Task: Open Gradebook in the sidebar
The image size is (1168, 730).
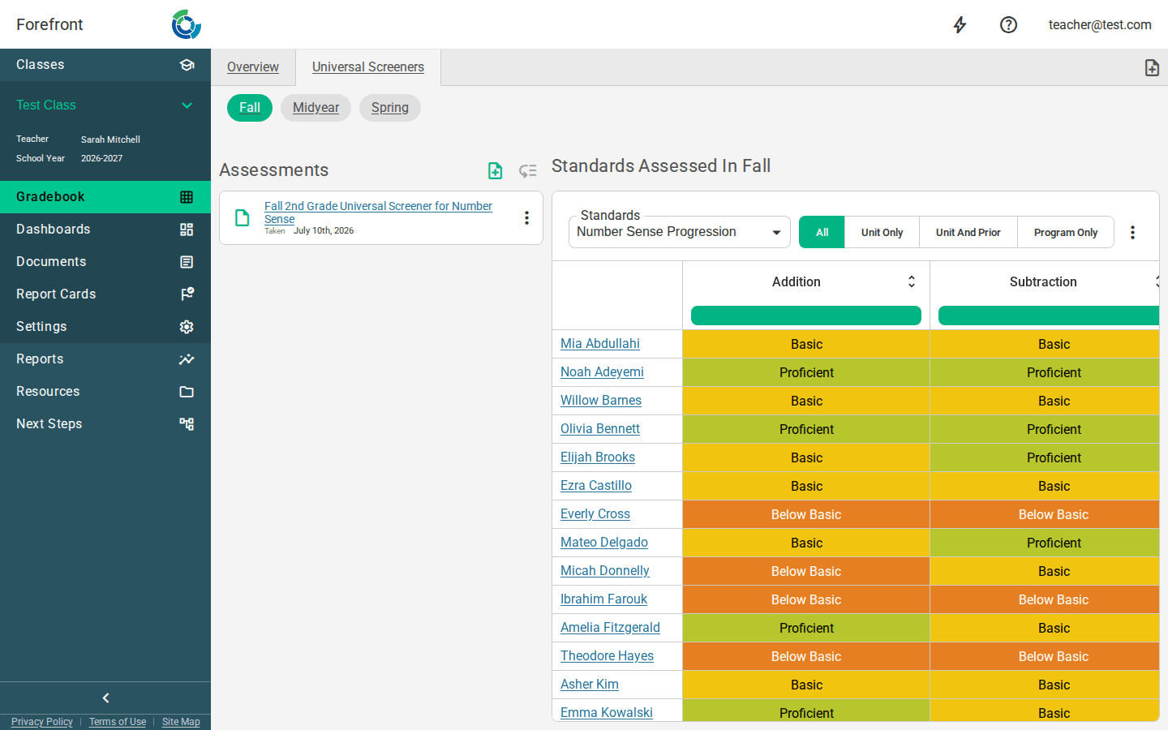Action: (105, 197)
